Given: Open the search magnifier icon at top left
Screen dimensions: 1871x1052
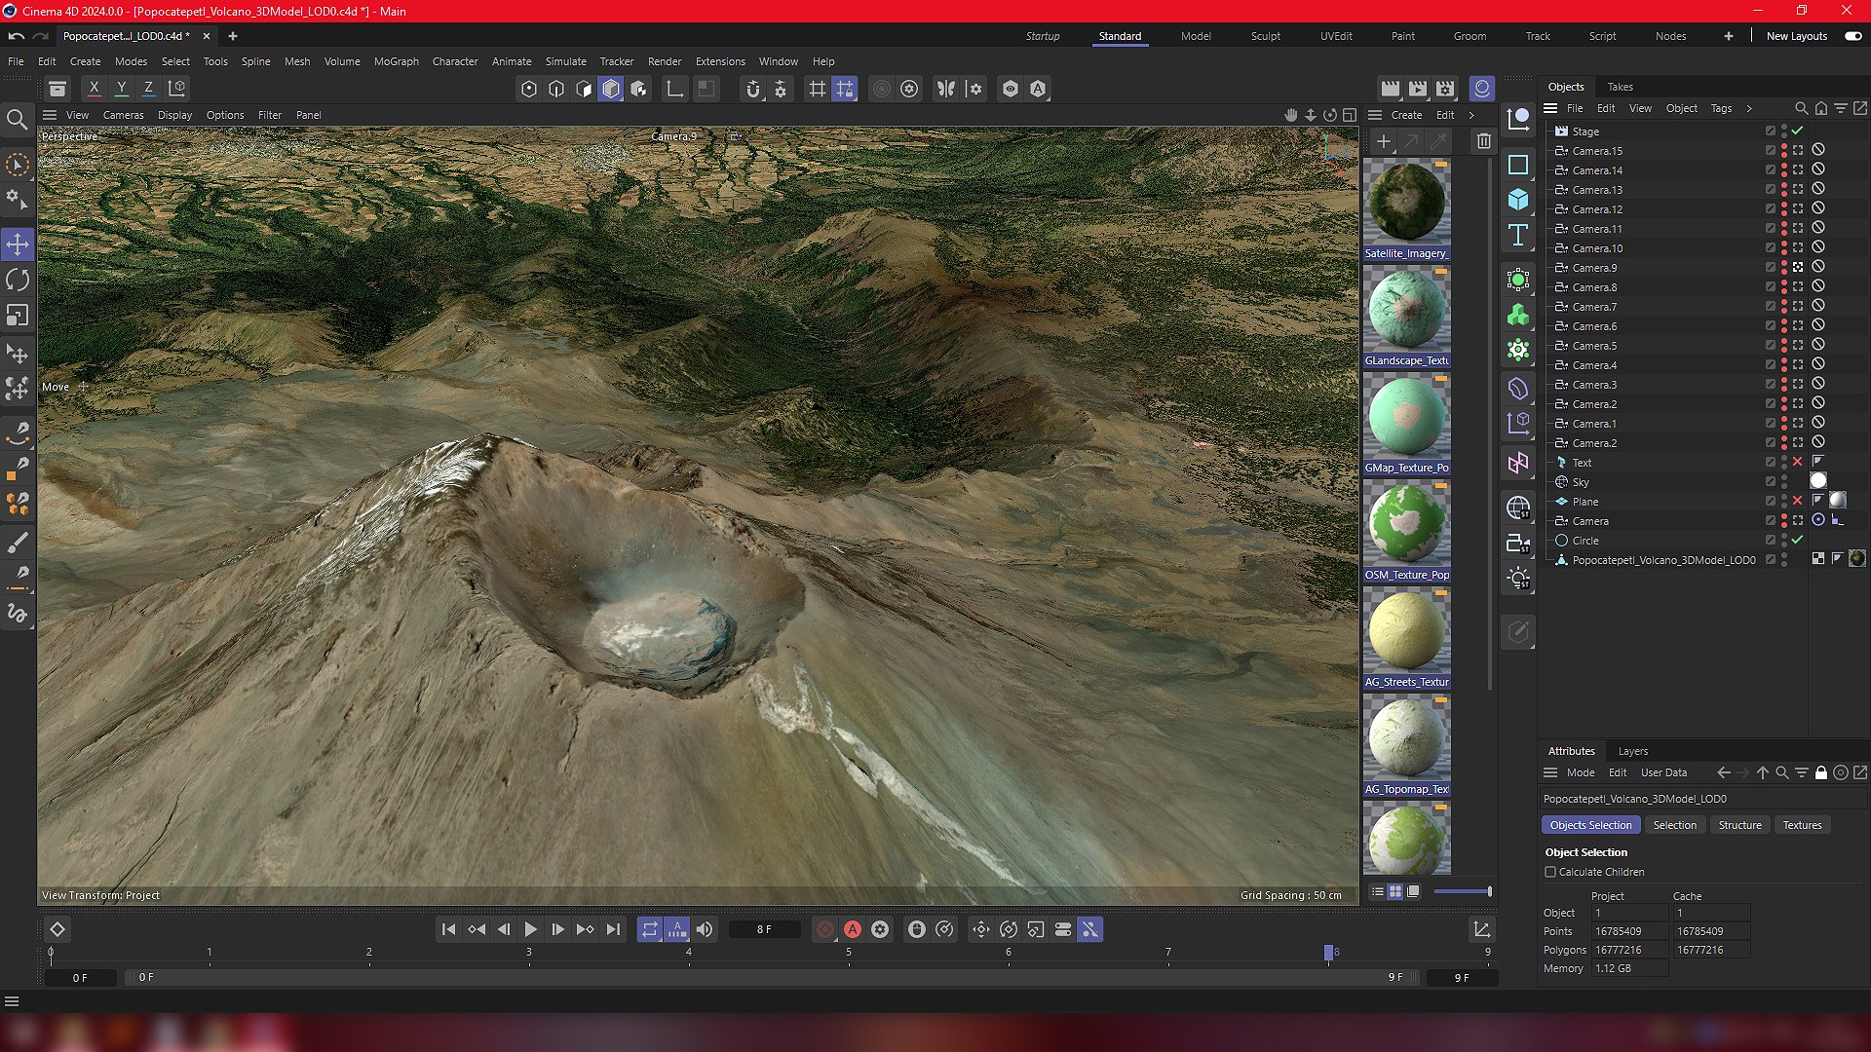Looking at the screenshot, I should point(17,120).
